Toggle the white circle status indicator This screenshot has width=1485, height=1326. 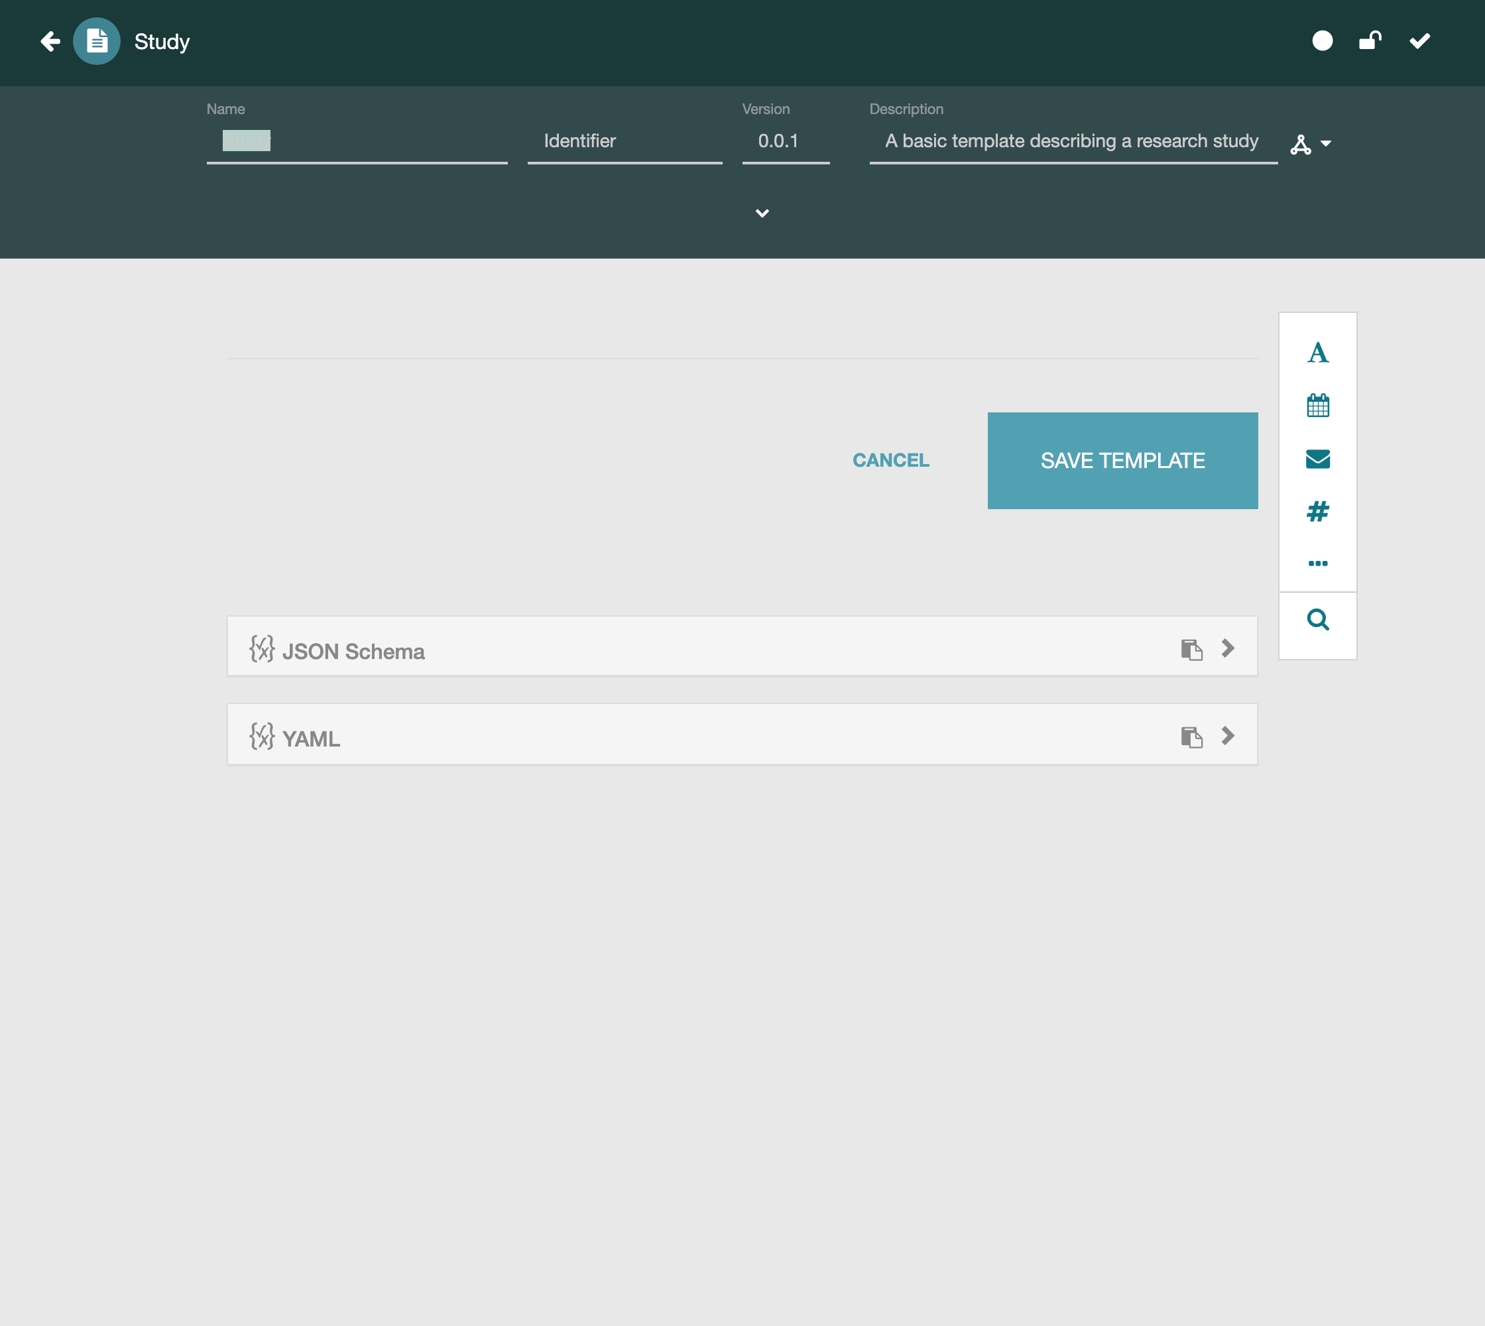tap(1322, 41)
